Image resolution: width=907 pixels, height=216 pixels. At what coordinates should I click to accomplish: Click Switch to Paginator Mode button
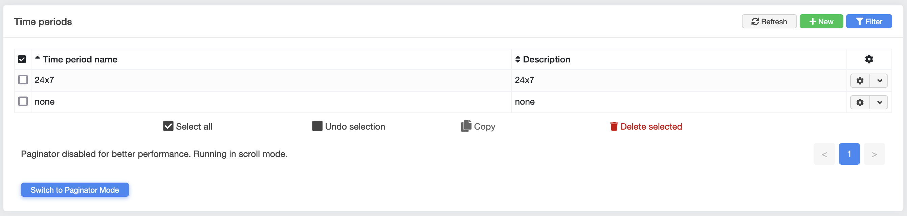click(x=75, y=190)
